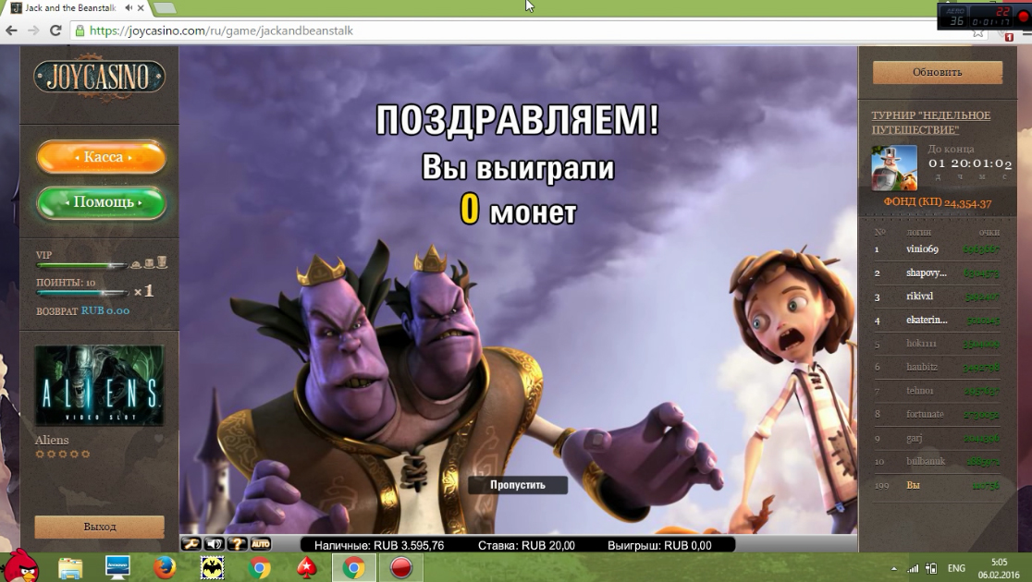This screenshot has height=582, width=1032.
Task: Open Aliens video slot thumbnail
Action: click(99, 386)
